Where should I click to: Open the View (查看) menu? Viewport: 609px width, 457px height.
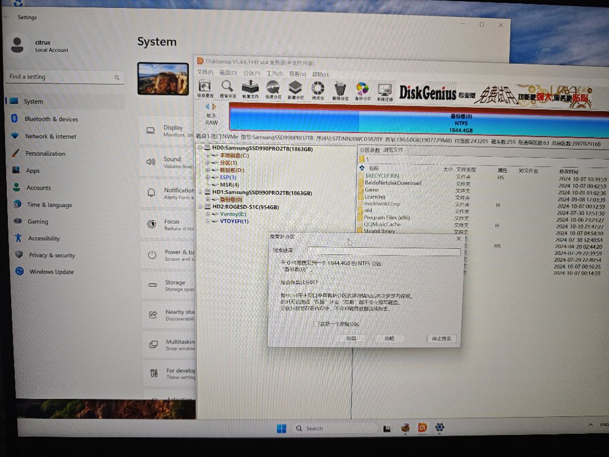[x=298, y=74]
